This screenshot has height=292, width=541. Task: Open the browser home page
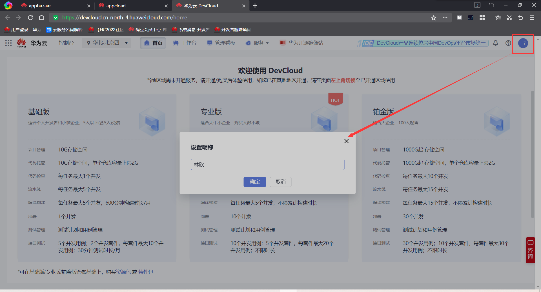tap(41, 18)
